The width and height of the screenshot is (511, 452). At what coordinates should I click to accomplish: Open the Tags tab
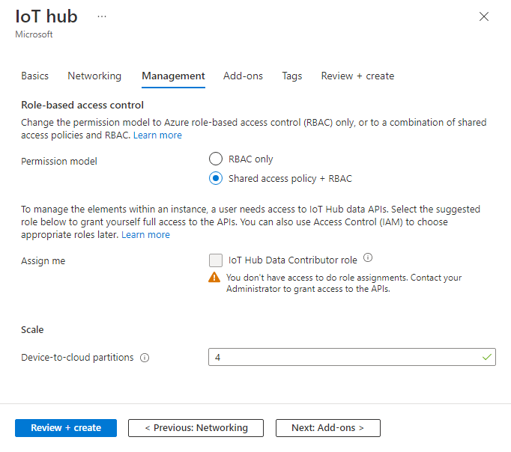[x=292, y=76]
